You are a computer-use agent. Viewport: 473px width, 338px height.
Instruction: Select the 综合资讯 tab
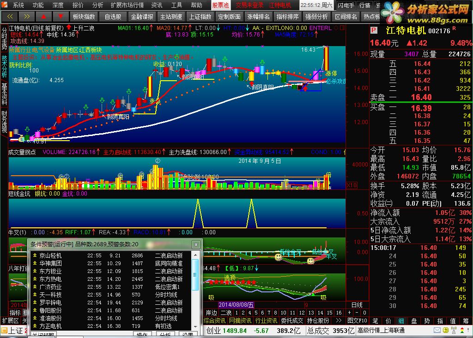[214, 321]
